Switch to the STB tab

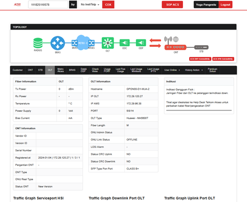click(41, 70)
